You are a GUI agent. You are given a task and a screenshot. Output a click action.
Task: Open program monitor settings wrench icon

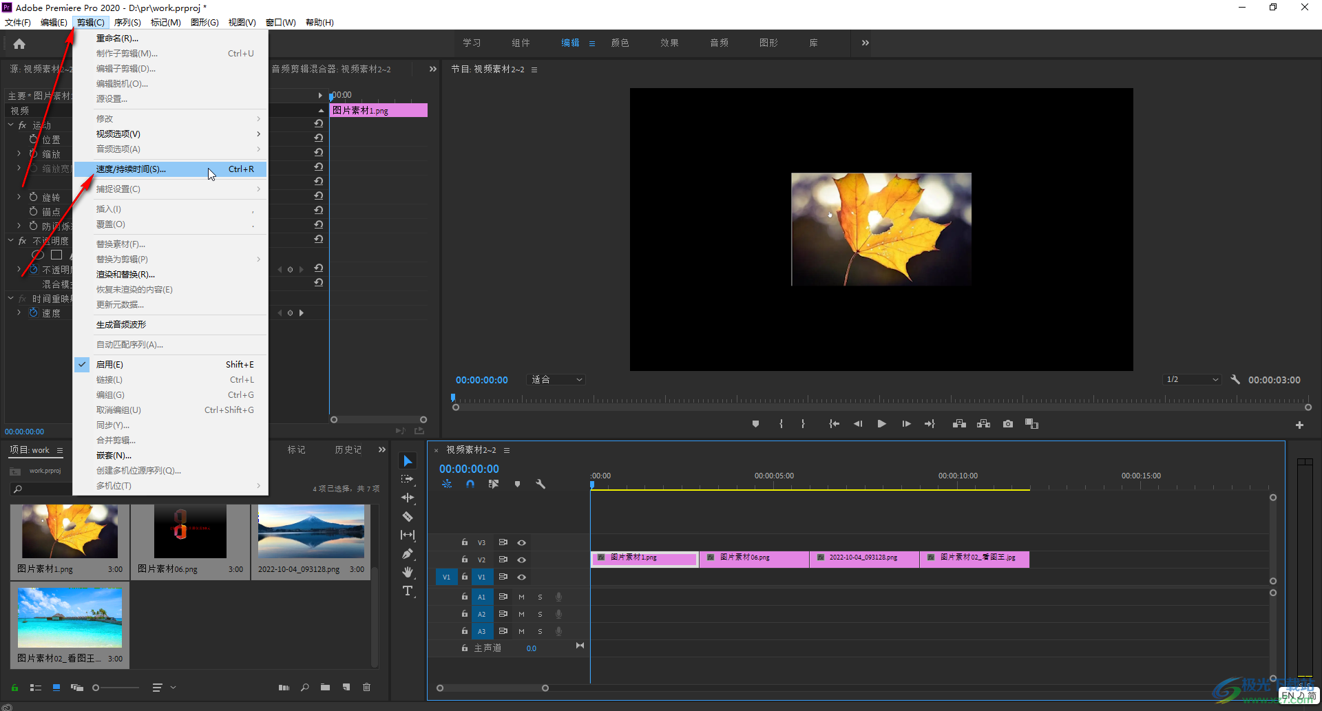(x=1235, y=379)
